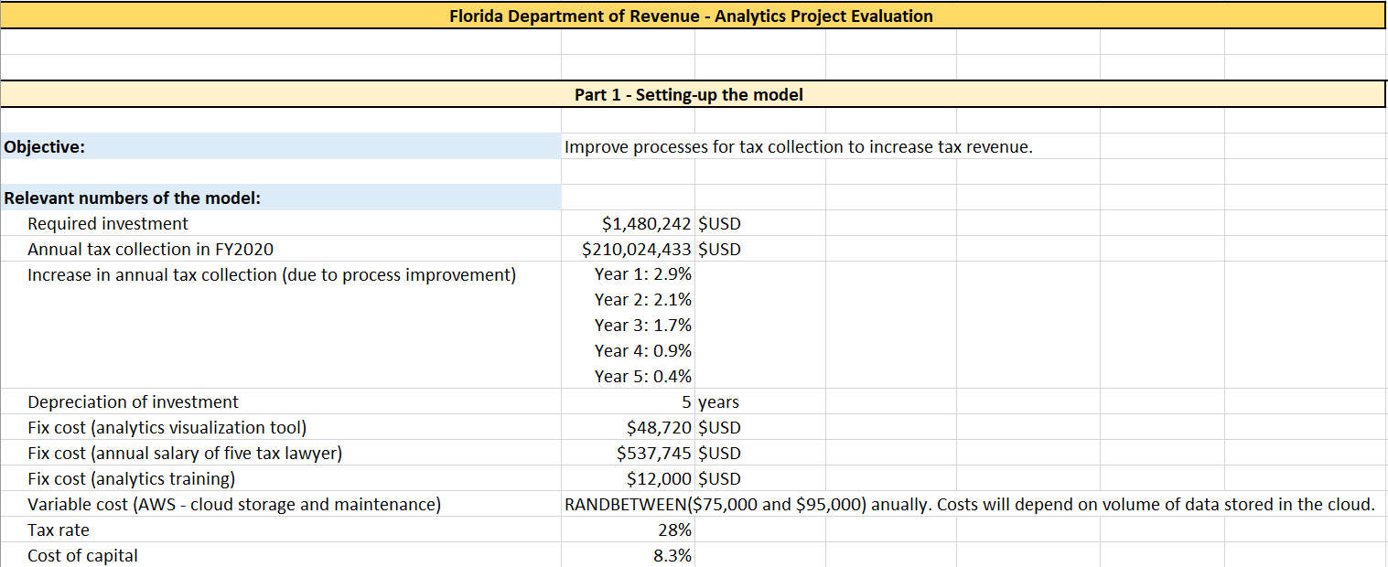Image resolution: width=1388 pixels, height=567 pixels.
Task: Select the $48,720 visualization tool cost cell
Action: click(x=659, y=428)
